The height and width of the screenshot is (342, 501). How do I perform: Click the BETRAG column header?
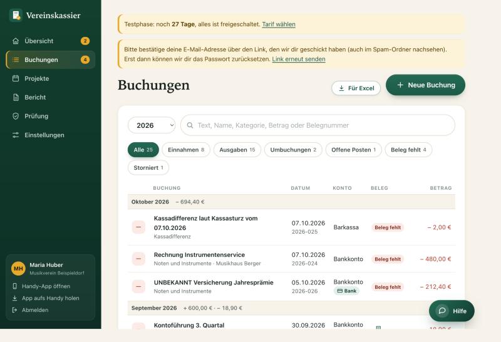441,189
